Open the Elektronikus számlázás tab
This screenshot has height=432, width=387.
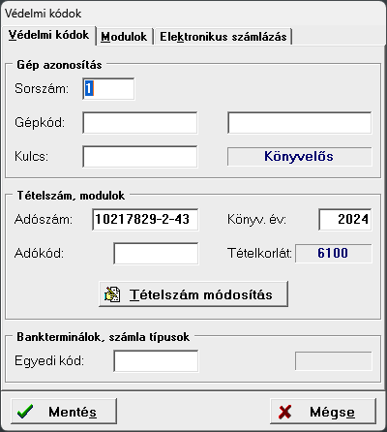[x=223, y=37]
